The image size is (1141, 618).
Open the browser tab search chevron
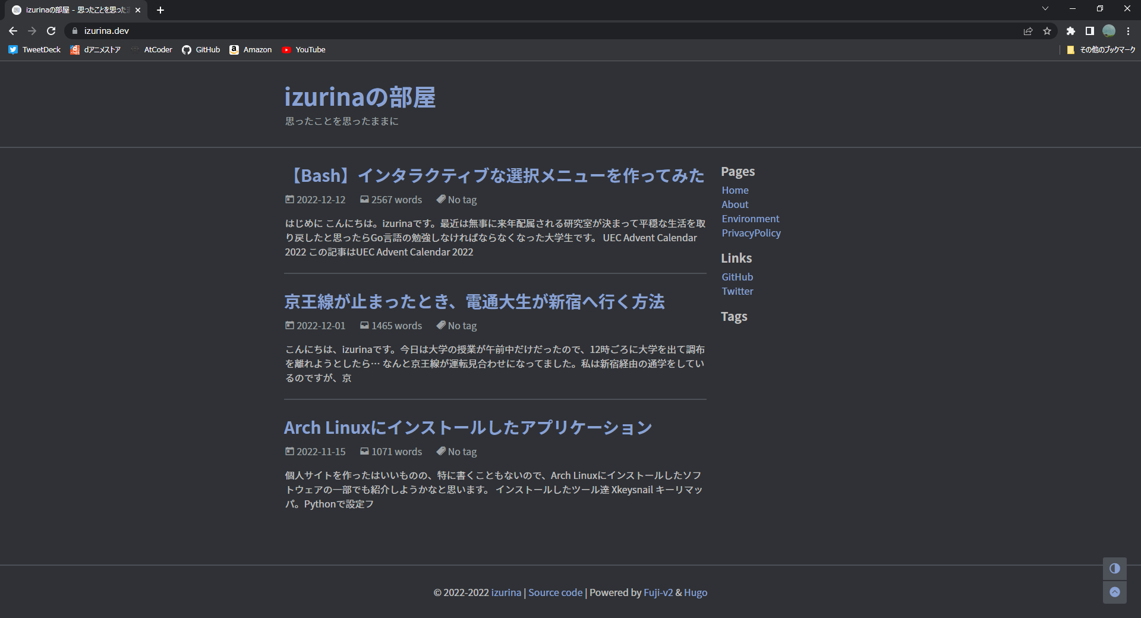click(1045, 9)
